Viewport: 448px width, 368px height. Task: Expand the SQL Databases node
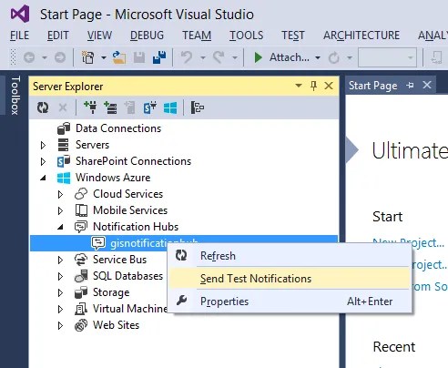click(x=60, y=276)
